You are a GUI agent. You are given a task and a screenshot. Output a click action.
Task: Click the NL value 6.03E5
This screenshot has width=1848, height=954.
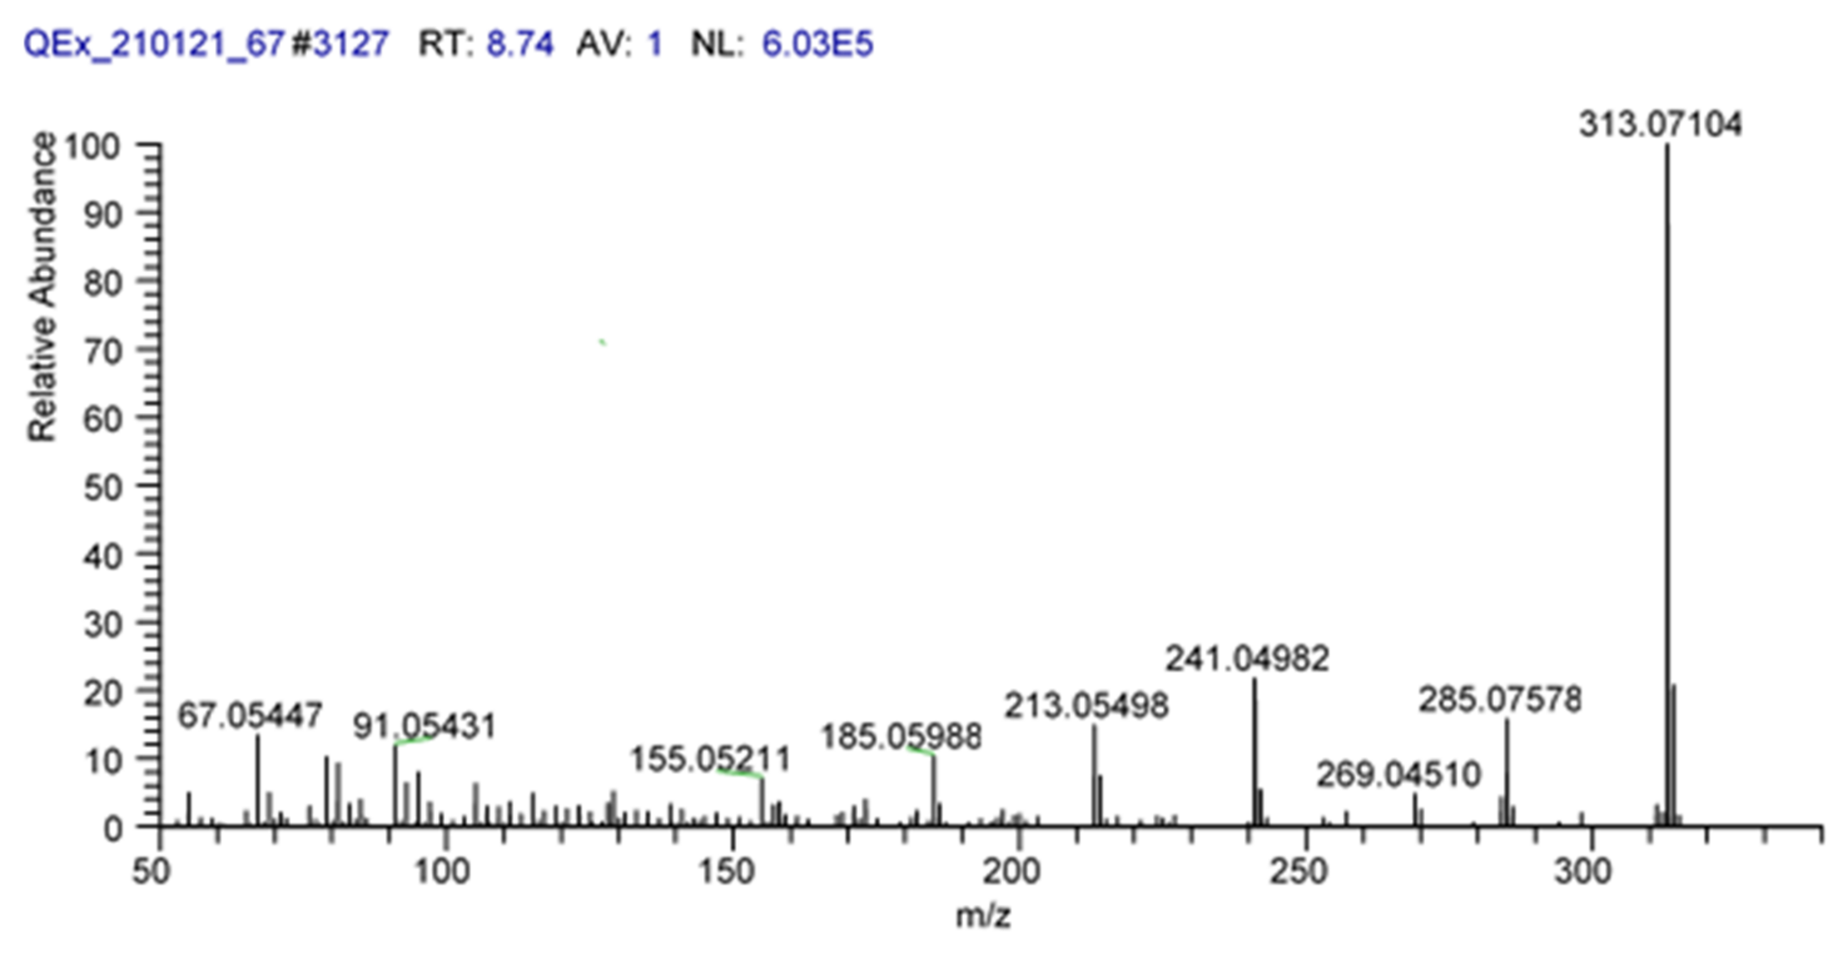pyautogui.click(x=817, y=44)
